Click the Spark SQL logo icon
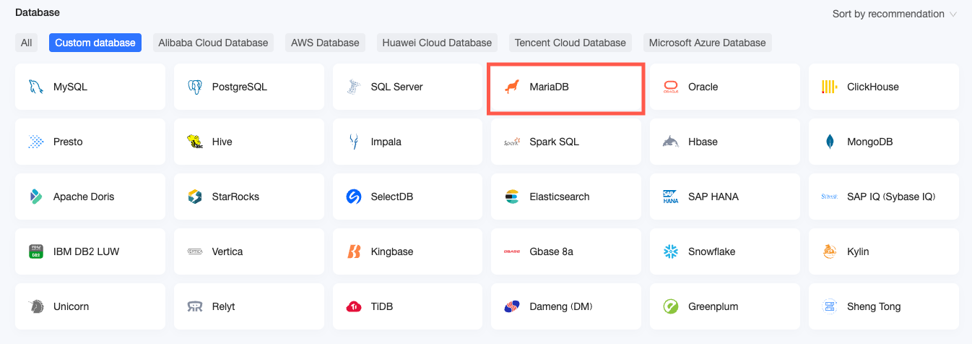Viewport: 972px width, 344px height. (512, 142)
